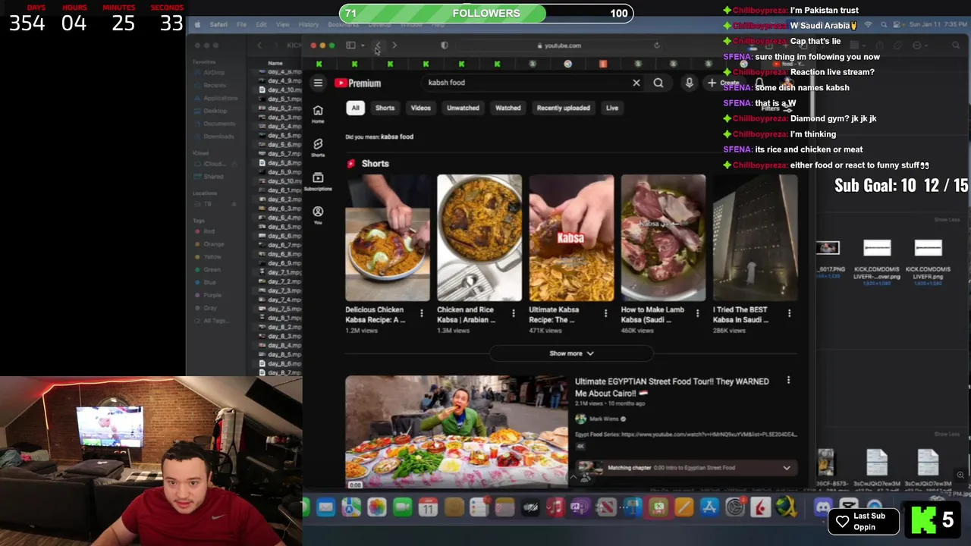Open Photos from the Dock
Image resolution: width=971 pixels, height=546 pixels.
click(376, 507)
